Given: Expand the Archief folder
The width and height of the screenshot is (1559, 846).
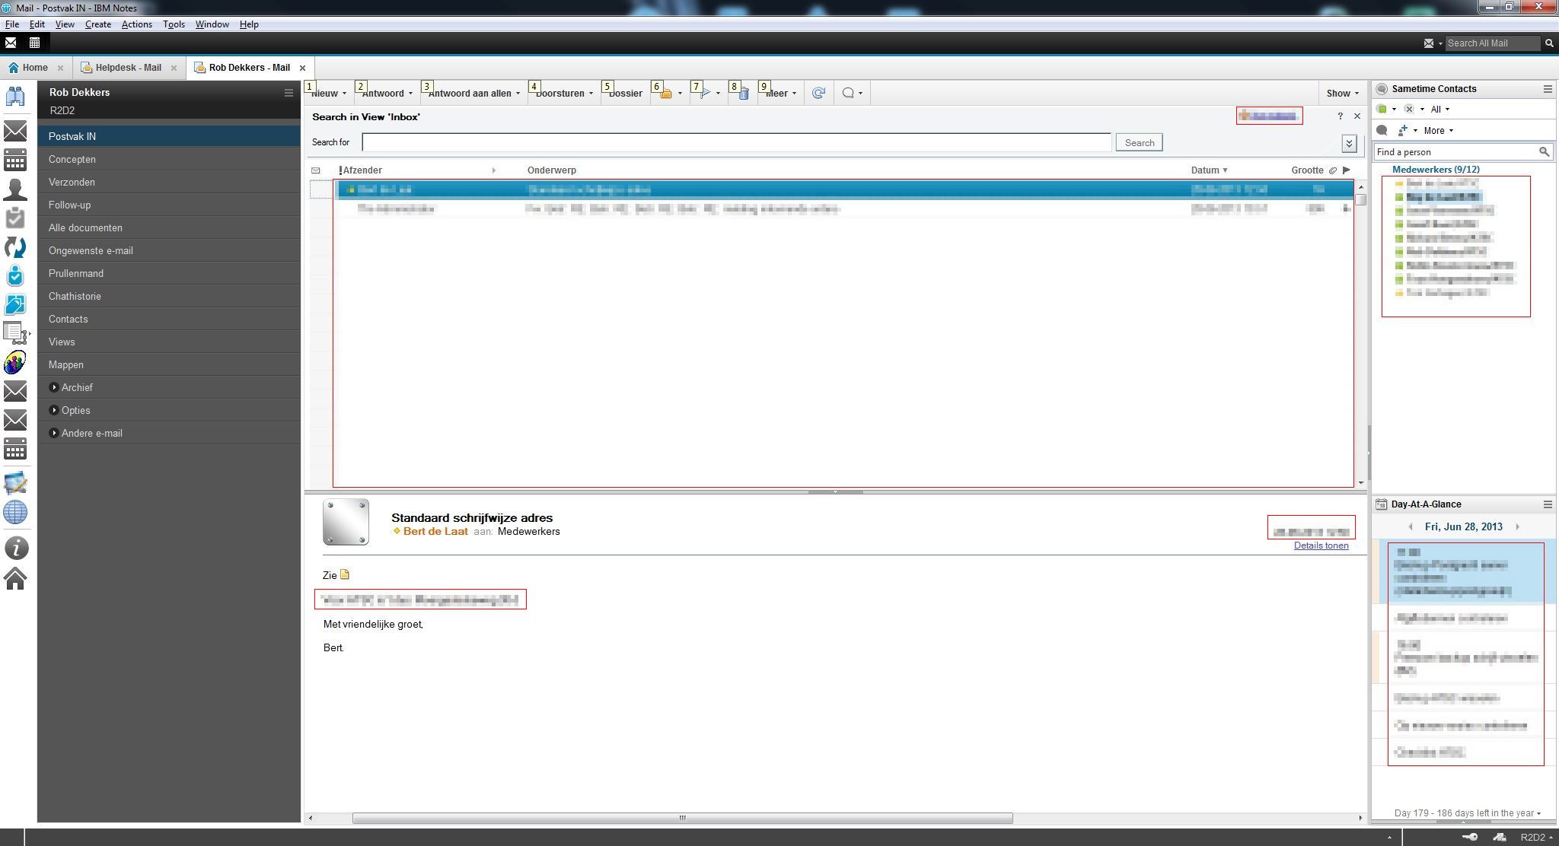Looking at the screenshot, I should [54, 387].
